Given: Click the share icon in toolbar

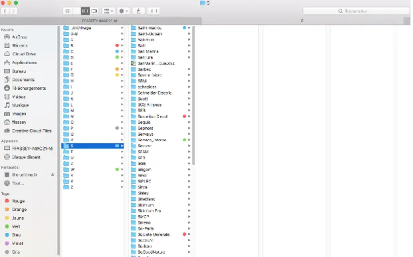Looking at the screenshot, I should [139, 11].
